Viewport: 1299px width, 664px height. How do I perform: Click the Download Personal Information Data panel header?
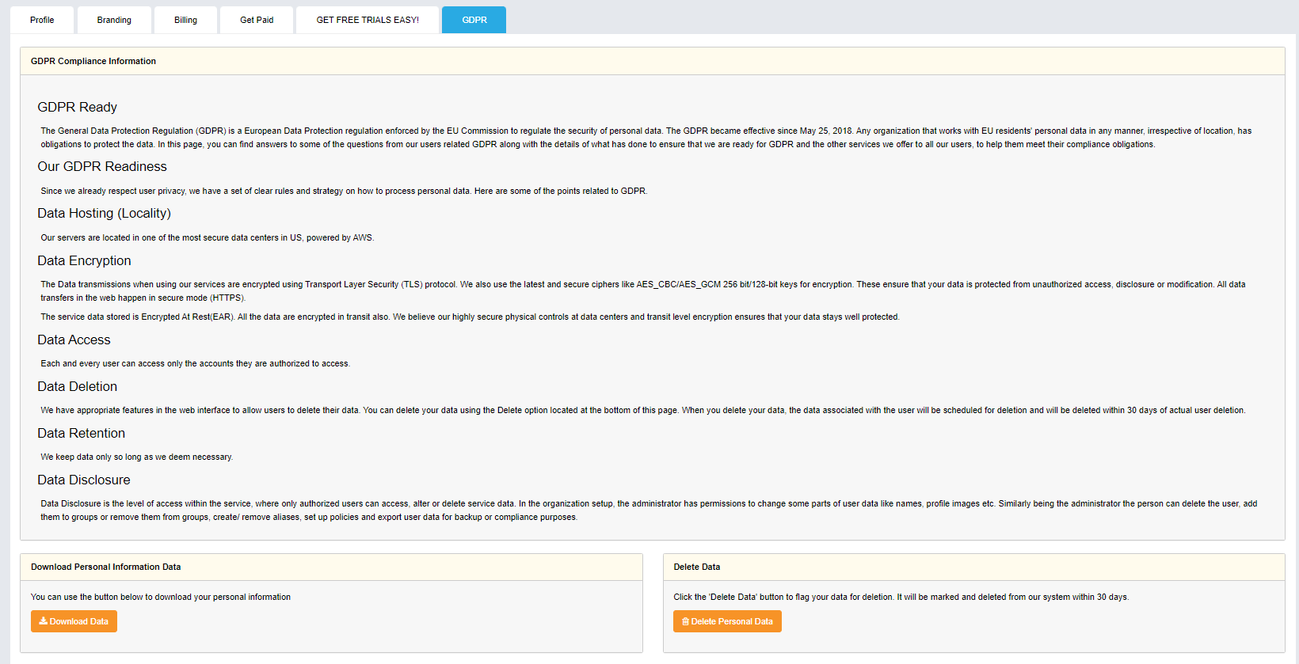105,567
